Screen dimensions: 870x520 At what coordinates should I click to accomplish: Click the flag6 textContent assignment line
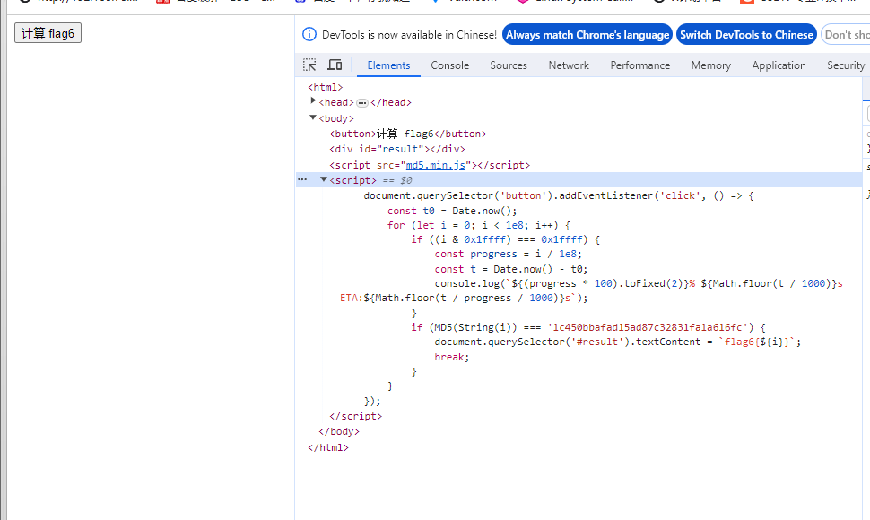tap(618, 342)
